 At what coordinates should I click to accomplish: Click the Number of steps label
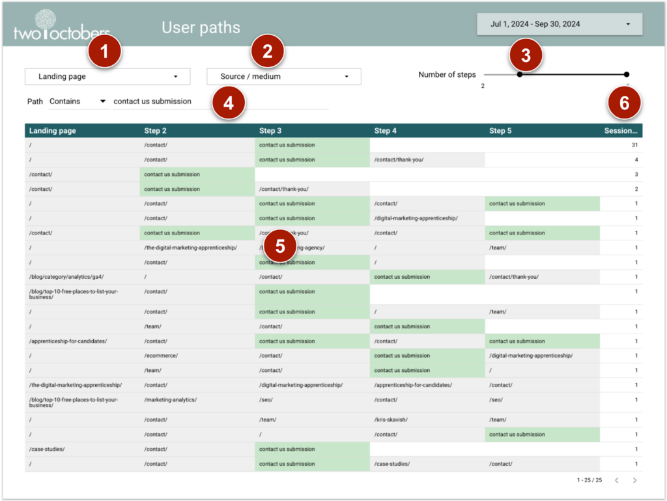click(x=447, y=74)
